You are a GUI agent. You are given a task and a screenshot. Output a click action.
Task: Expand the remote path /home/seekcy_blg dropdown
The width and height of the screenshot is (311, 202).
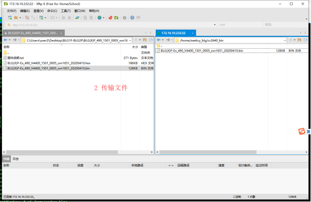(285, 41)
